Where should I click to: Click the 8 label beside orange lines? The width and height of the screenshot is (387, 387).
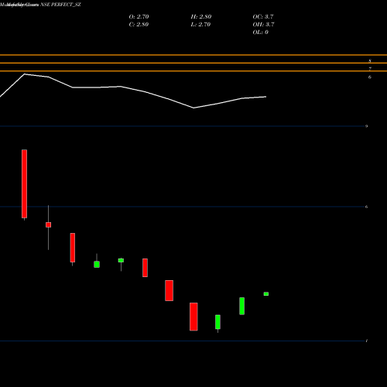coord(370,61)
